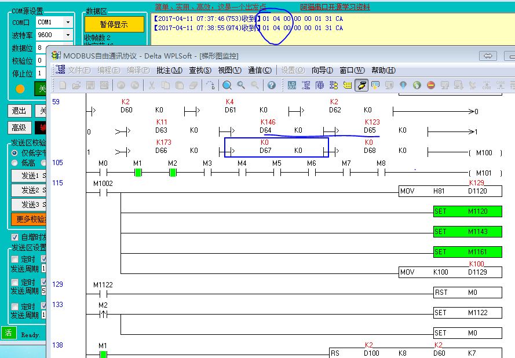Select the 仅低字节 radio button
Image resolution: width=515 pixels, height=358 pixels.
(16, 152)
